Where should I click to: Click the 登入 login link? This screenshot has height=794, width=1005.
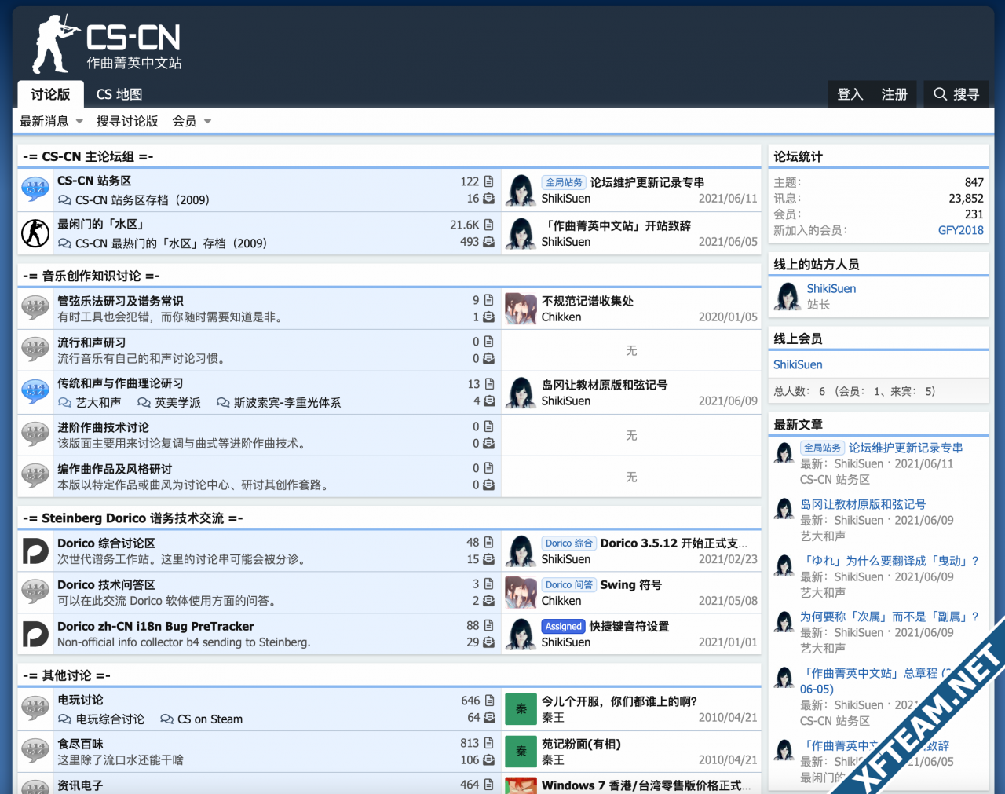point(850,94)
